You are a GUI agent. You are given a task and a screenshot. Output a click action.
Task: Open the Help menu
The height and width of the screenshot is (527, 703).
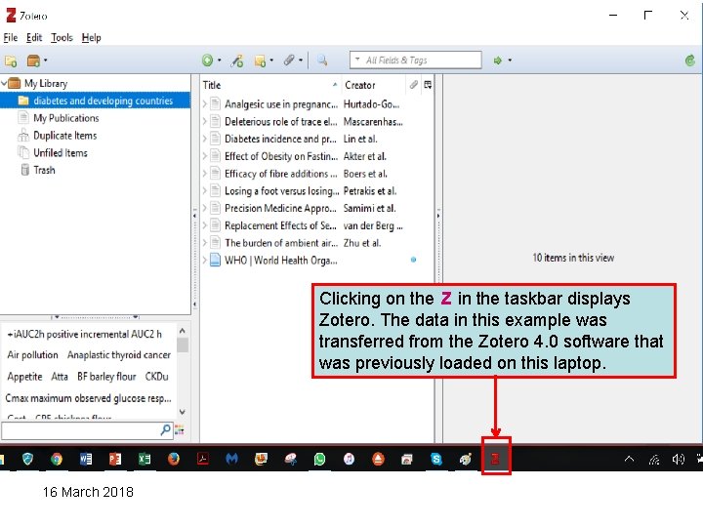[x=91, y=38]
